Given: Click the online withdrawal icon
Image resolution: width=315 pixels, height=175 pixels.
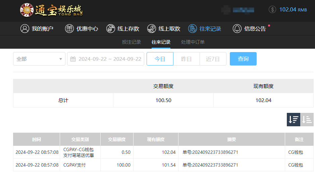Looking at the screenshot, I should pos(152,29).
